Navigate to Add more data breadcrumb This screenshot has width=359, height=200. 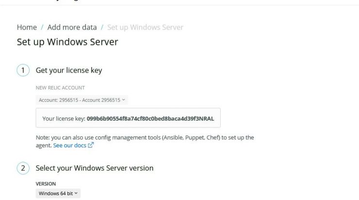tap(72, 28)
